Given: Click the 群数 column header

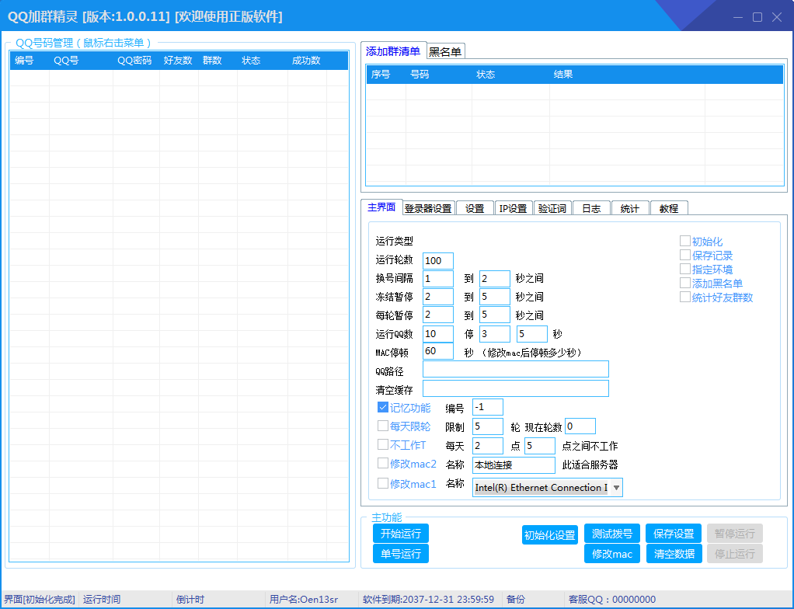Looking at the screenshot, I should coord(218,61).
